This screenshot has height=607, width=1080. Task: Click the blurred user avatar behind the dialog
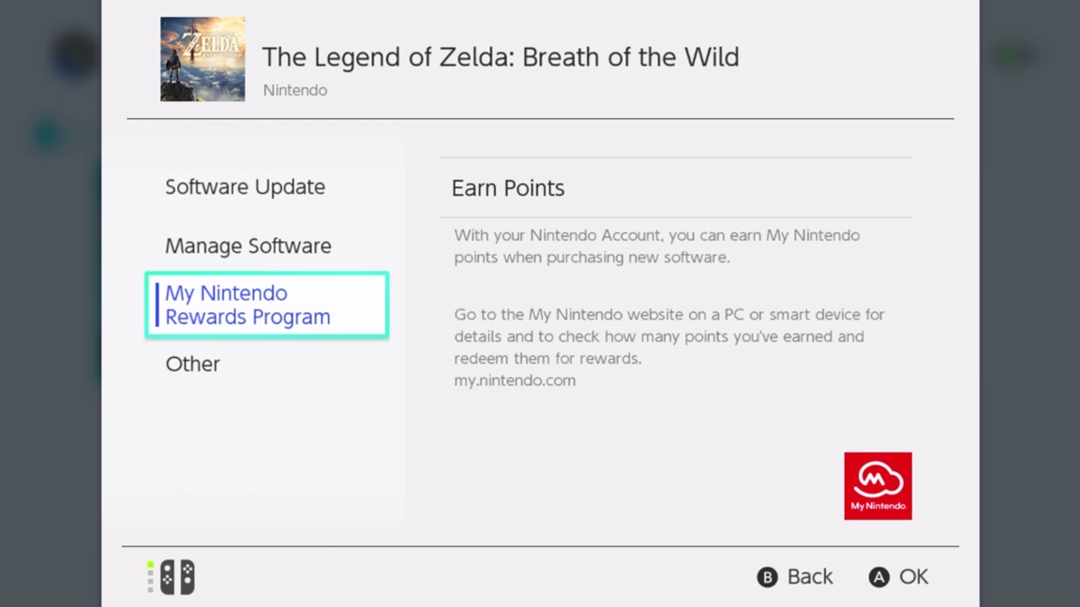[73, 56]
